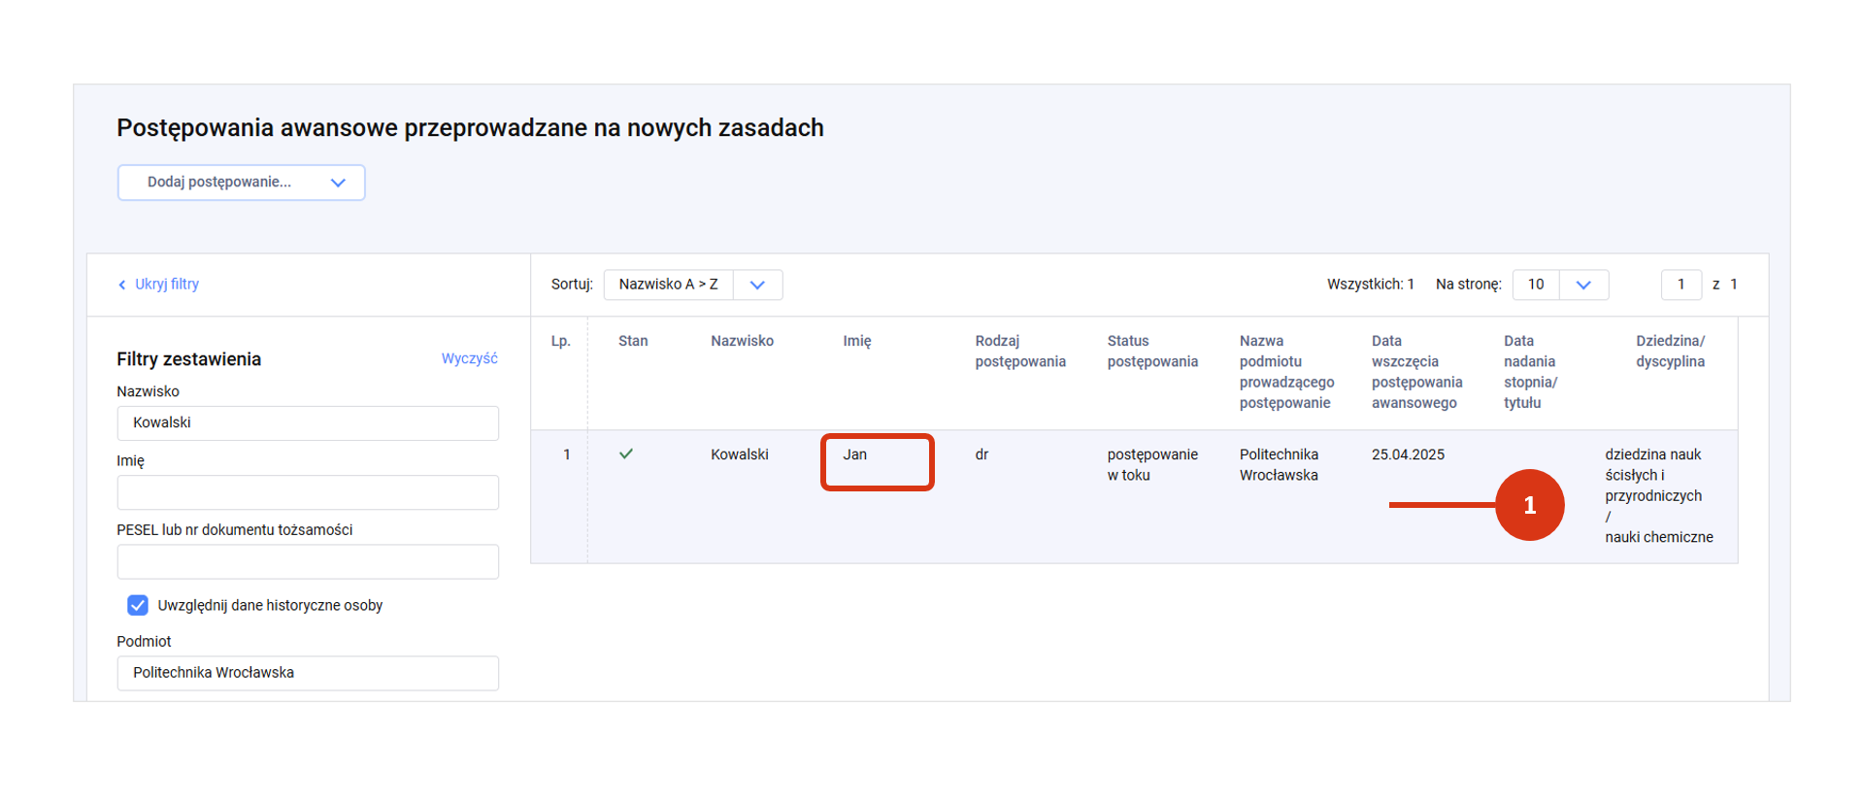Screen dimensions: 1863x807
Task: Click the green checkmark status icon
Action: (x=626, y=454)
